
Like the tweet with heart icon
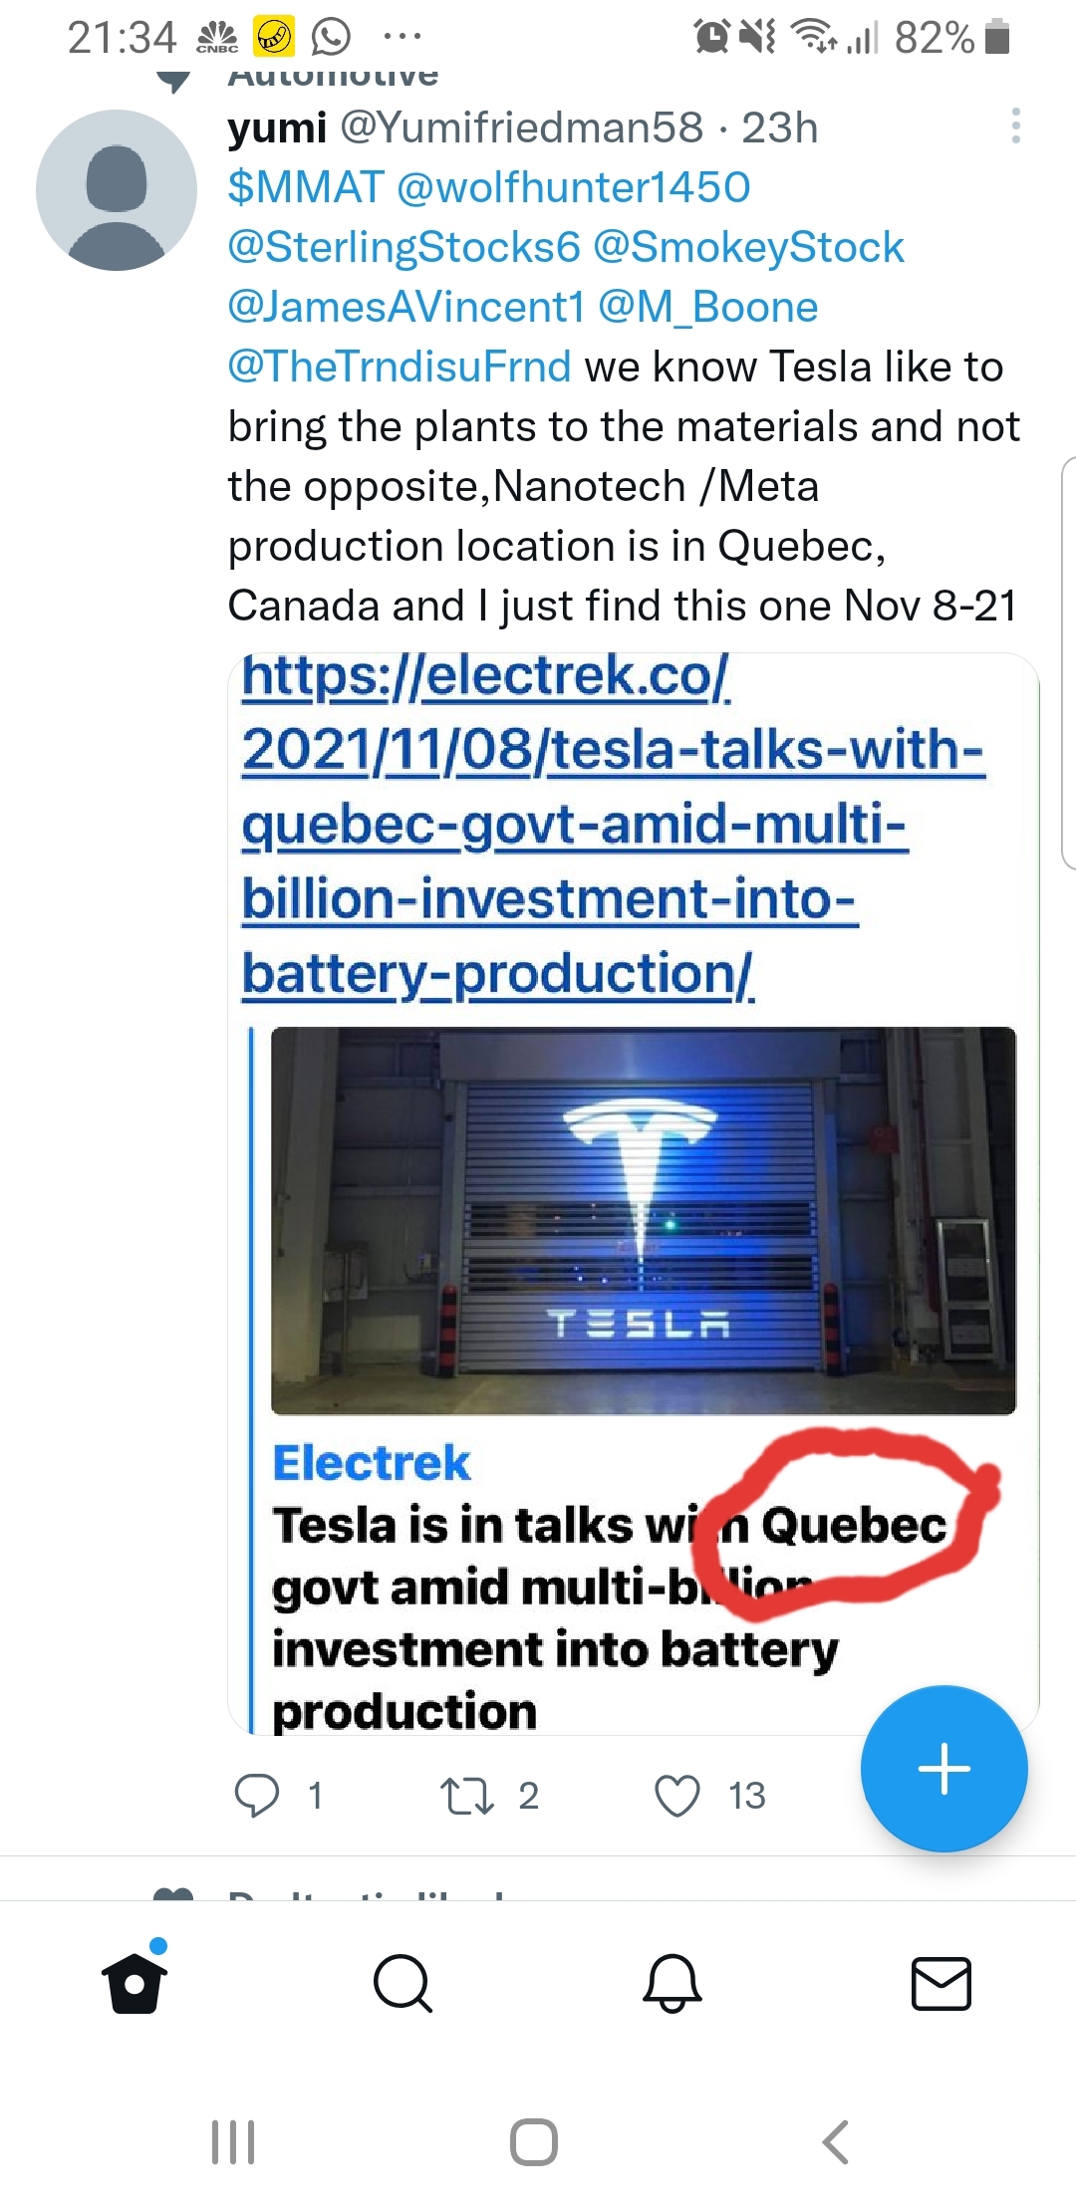click(677, 1796)
